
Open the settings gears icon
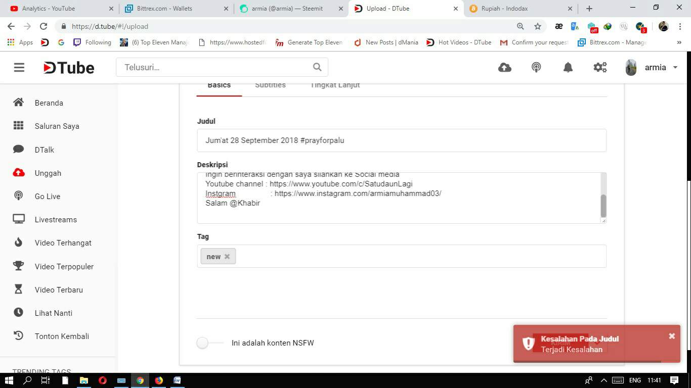pos(600,67)
